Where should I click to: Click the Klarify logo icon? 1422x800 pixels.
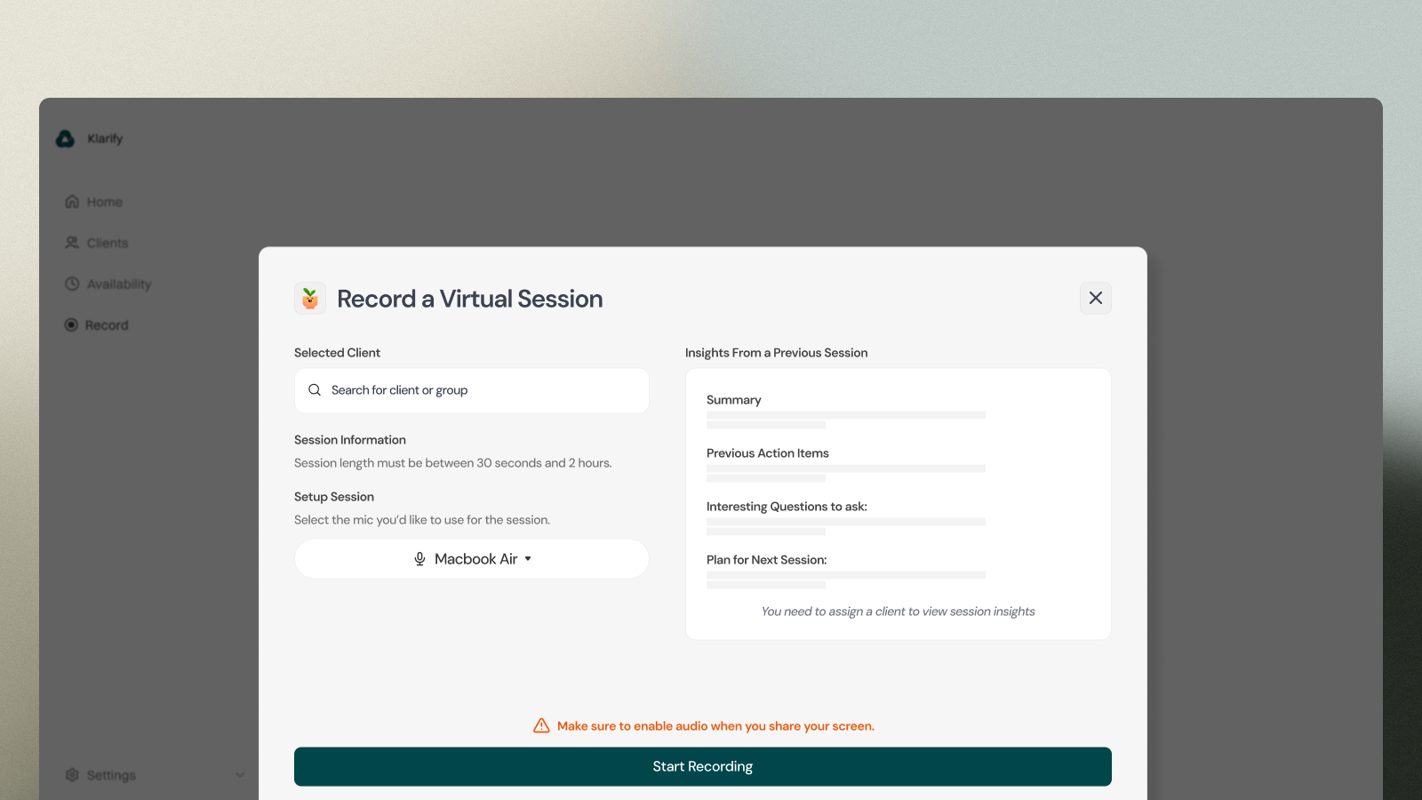tap(64, 139)
